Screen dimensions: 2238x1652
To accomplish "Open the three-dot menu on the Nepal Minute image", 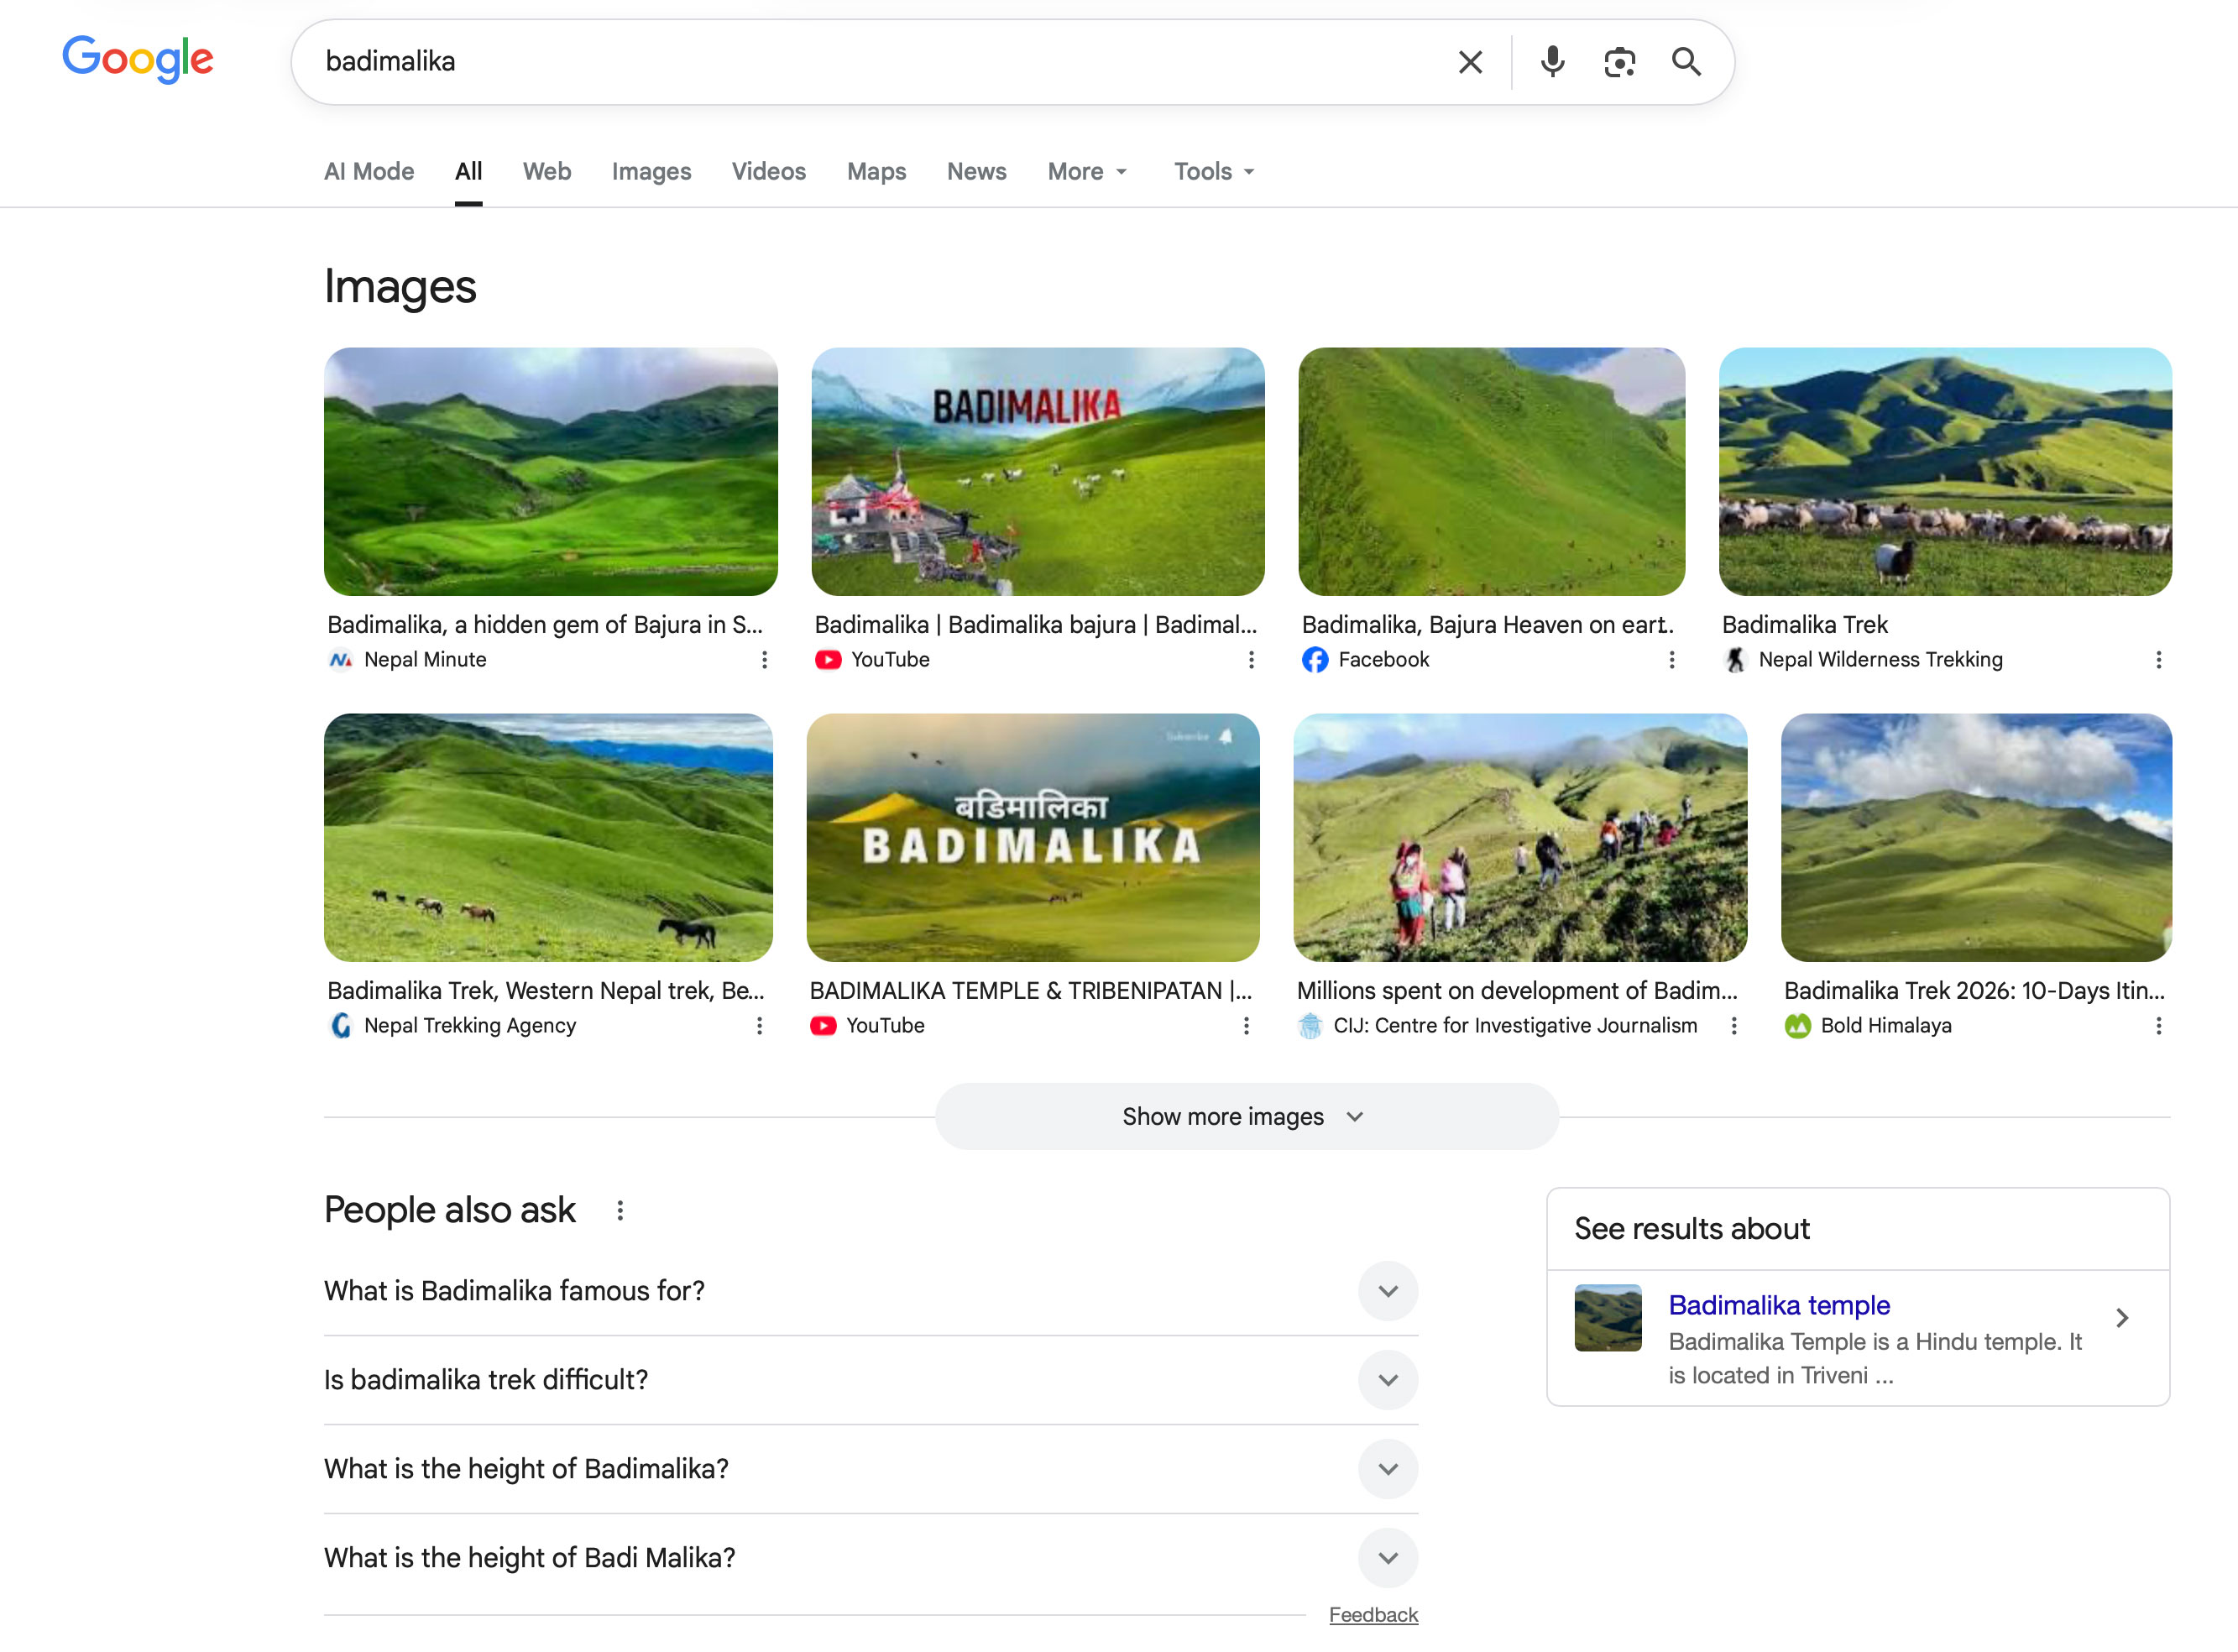I will coord(764,660).
